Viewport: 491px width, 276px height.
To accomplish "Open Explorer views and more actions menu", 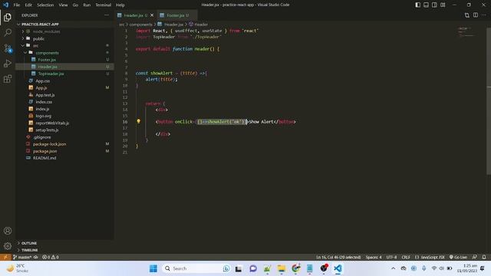I will (x=107, y=15).
